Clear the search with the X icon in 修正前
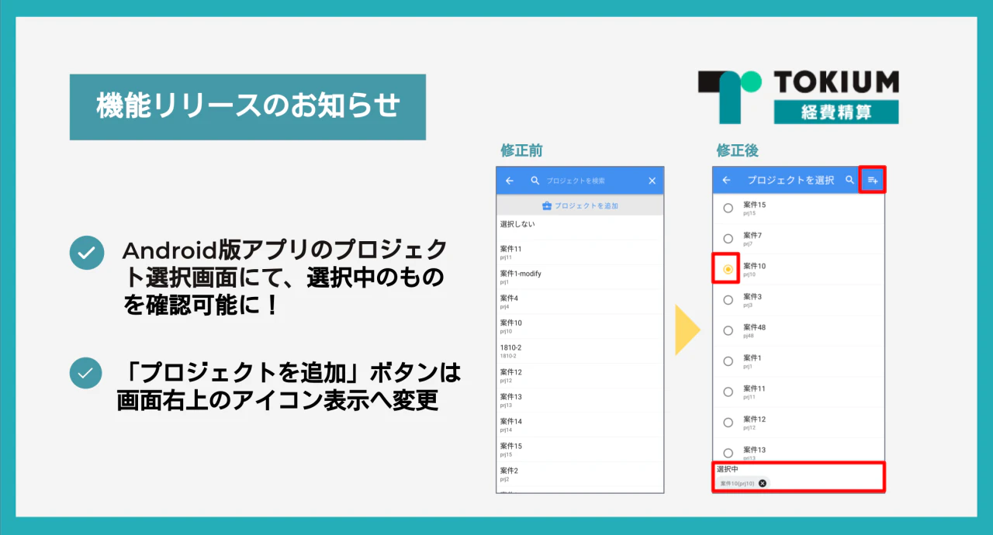 tap(652, 181)
